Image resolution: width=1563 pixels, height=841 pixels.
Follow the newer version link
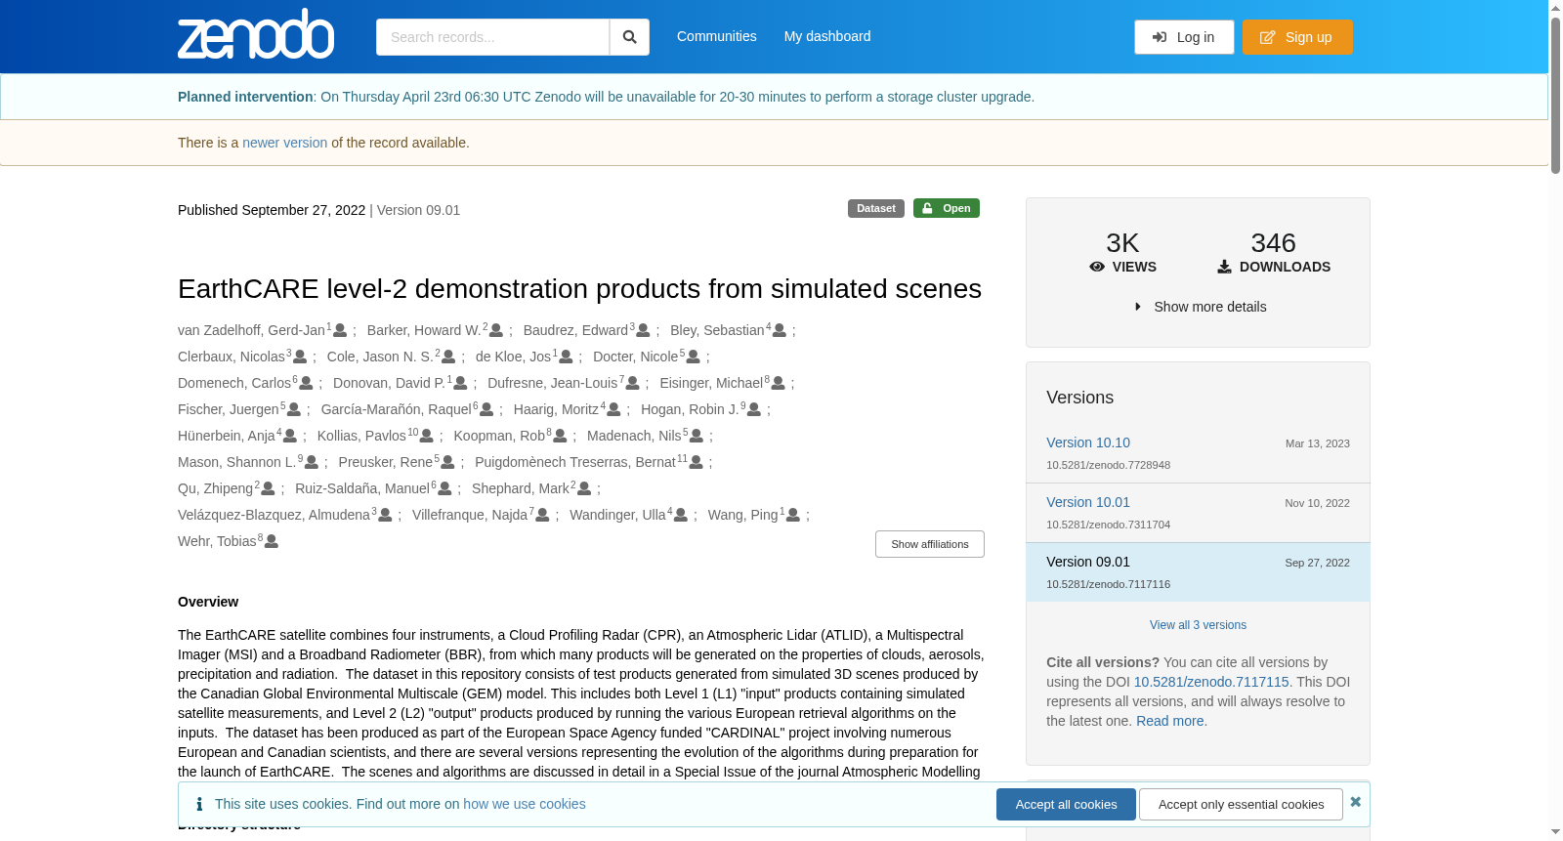coord(285,143)
